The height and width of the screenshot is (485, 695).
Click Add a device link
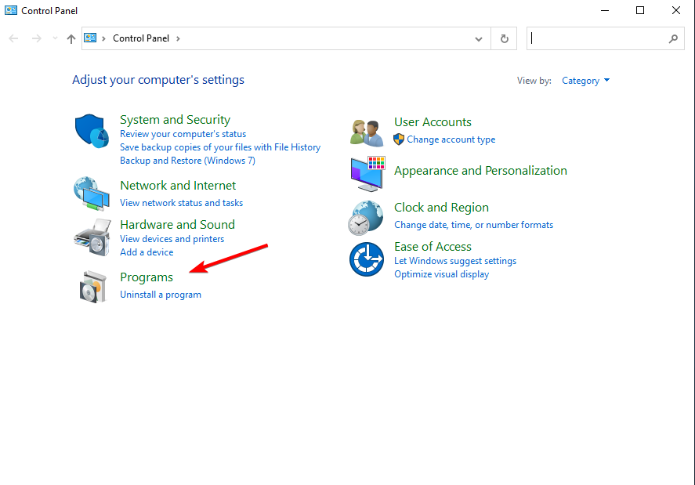tap(147, 252)
